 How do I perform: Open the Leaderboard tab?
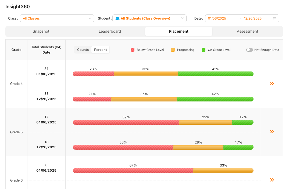point(110,31)
